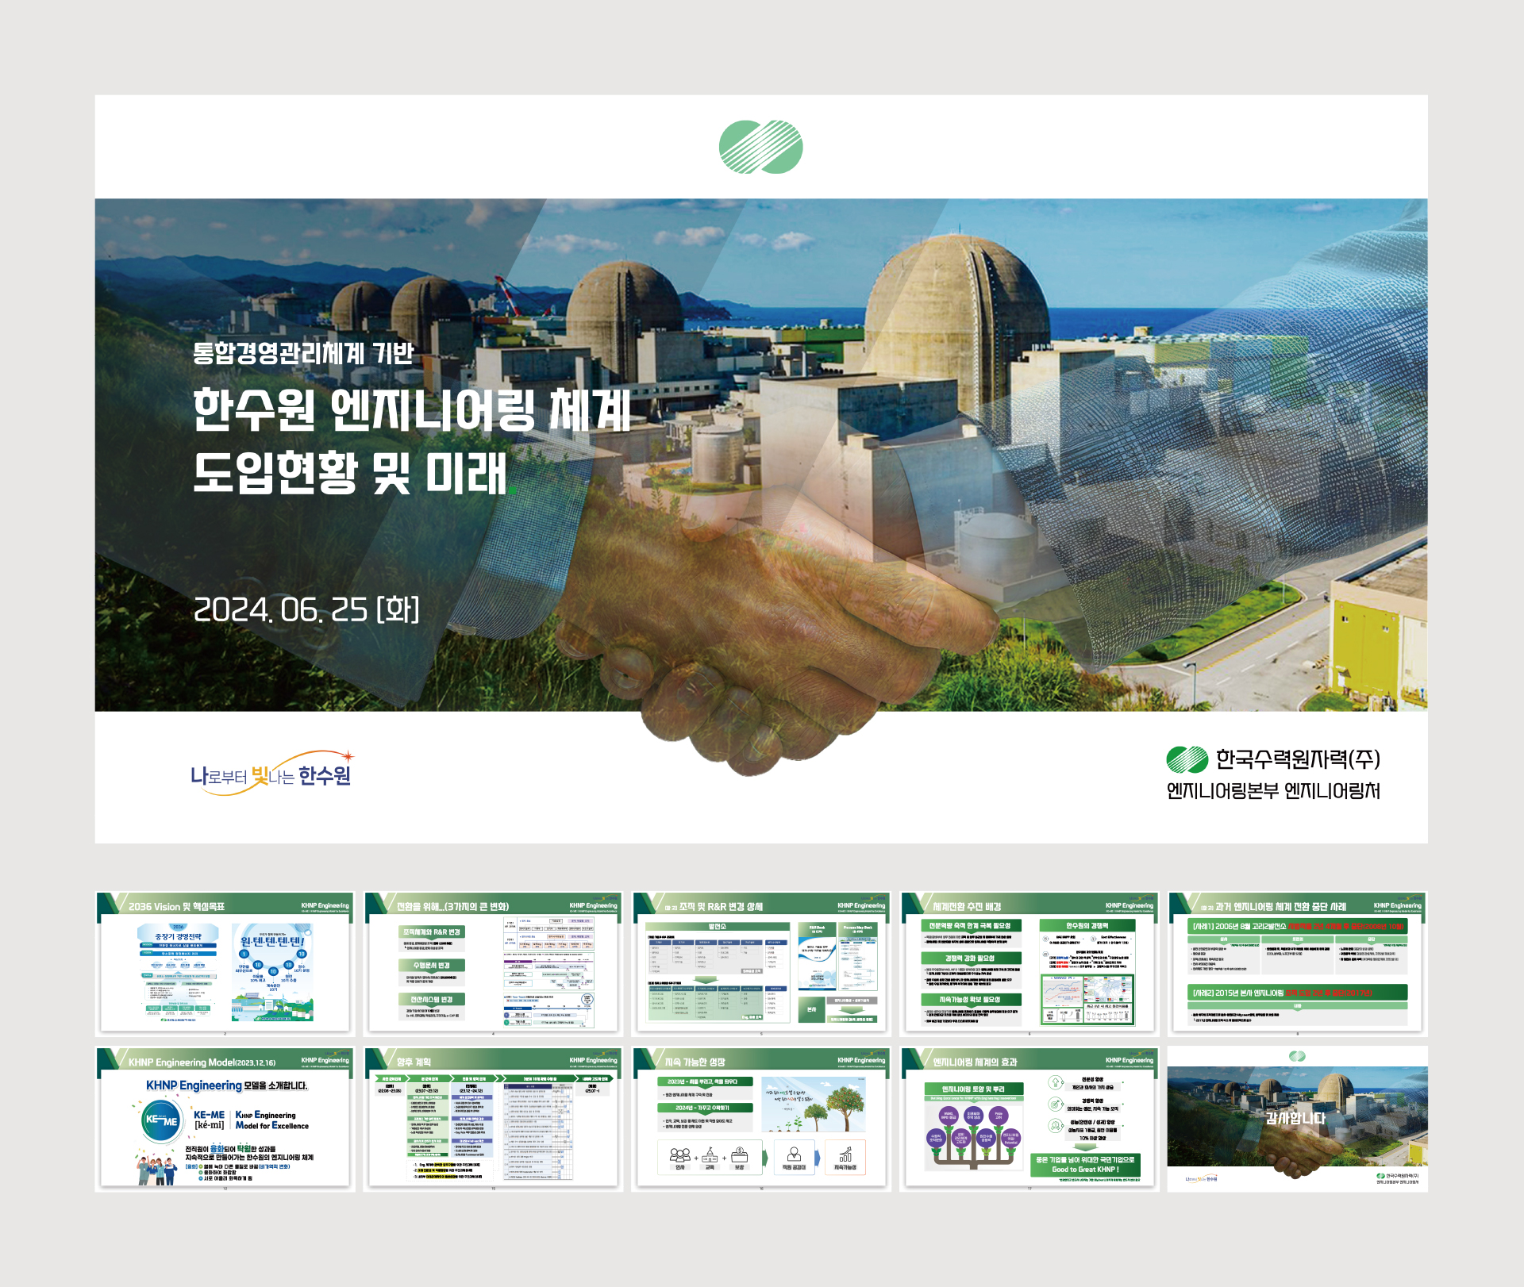
Task: Click the KE-ME circular logo in Engineering Model slide
Action: 162,1120
